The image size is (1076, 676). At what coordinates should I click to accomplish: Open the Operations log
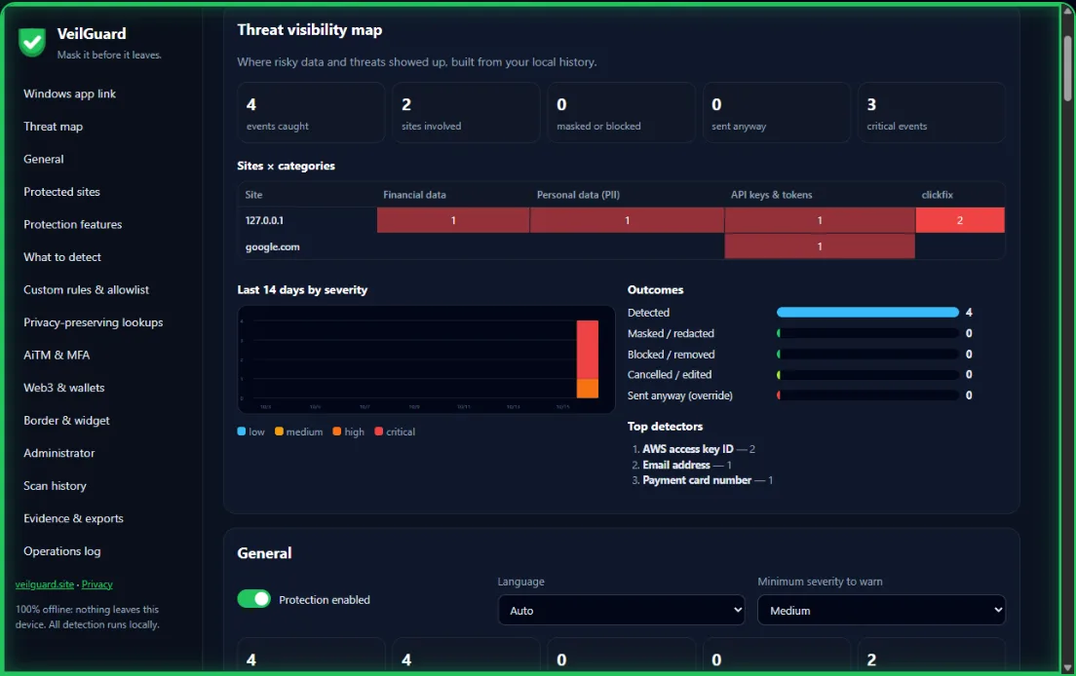[61, 551]
